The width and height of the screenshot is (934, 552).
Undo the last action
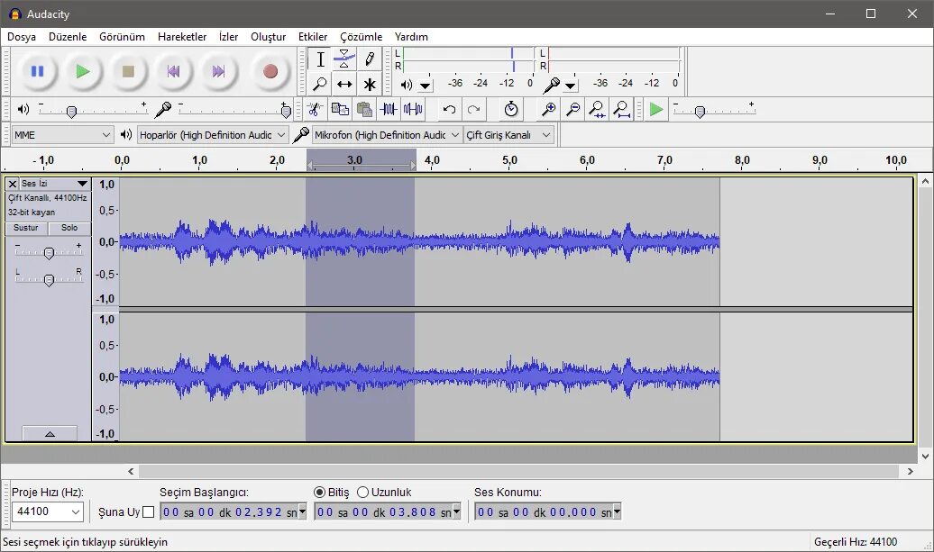(449, 109)
